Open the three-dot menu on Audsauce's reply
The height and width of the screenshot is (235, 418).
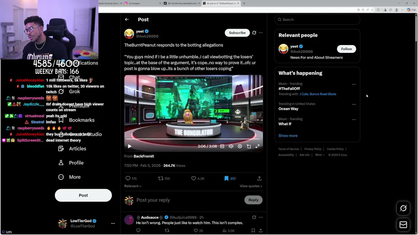pyautogui.click(x=261, y=217)
